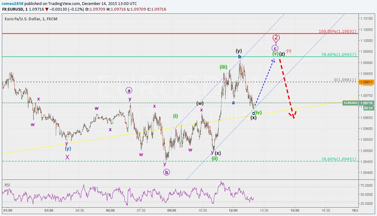Screen dimensions: 377x216
Task: Click the 1.10000 price axis label
Action: (x=367, y=41)
